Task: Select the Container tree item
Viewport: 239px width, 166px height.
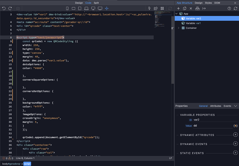Action: pyautogui.click(x=207, y=28)
